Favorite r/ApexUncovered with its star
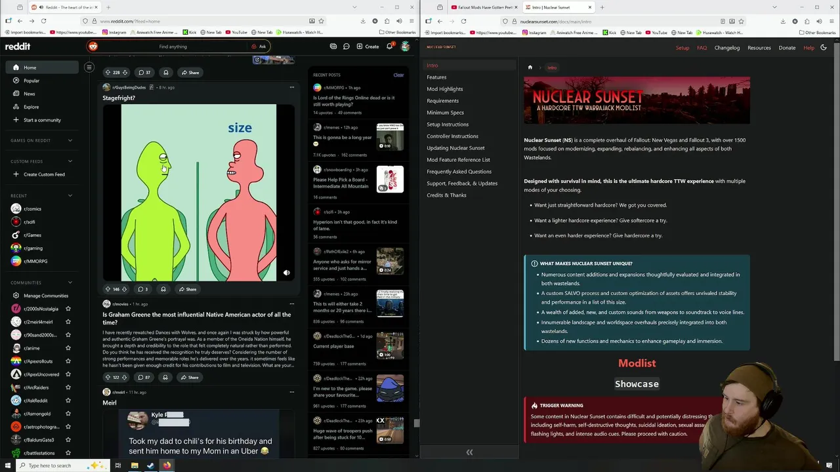Image resolution: width=840 pixels, height=472 pixels. coord(68,374)
